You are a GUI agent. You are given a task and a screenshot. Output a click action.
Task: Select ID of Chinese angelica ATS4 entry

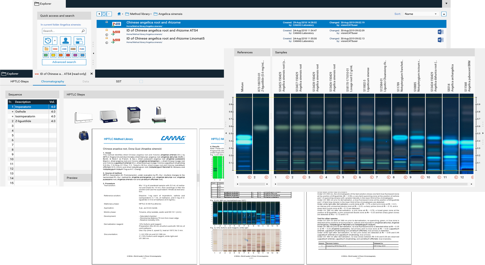pyautogui.click(x=271, y=32)
